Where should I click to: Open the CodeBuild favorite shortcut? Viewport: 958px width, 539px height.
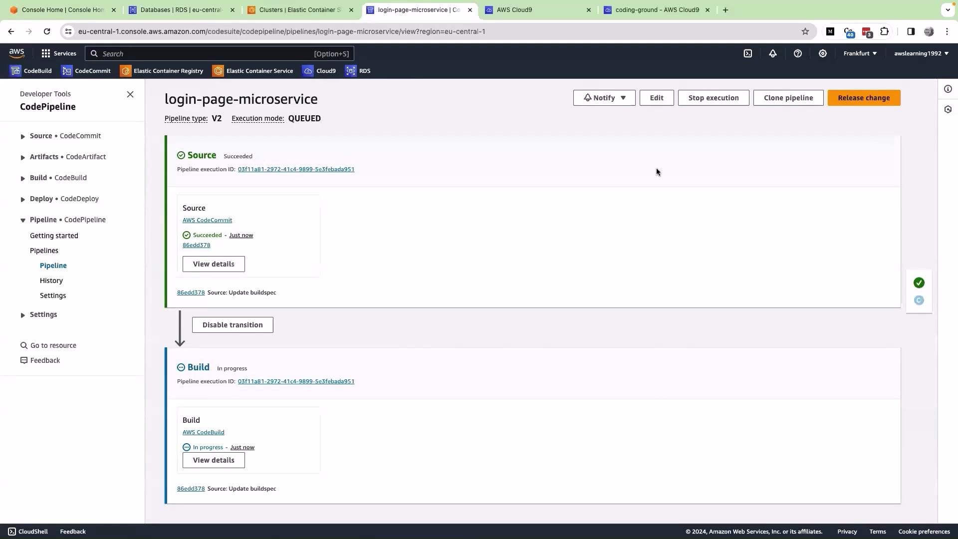tap(31, 71)
